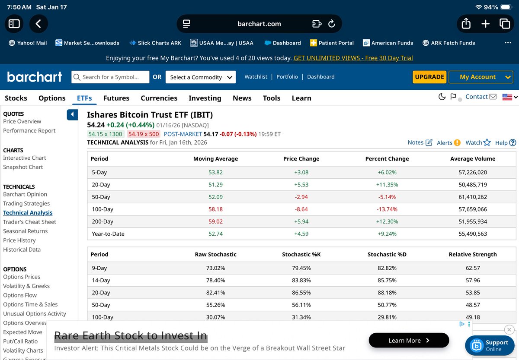Close the Rare Earth Stock ad
Image resolution: width=519 pixels, height=360 pixels.
pyautogui.click(x=509, y=330)
